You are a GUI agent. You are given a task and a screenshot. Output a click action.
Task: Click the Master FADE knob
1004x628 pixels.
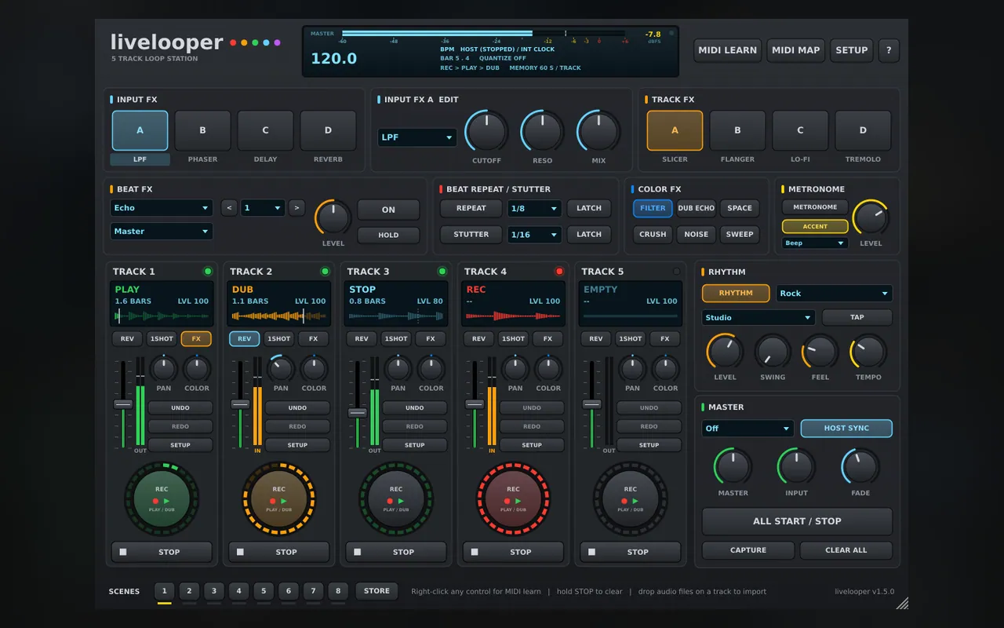860,467
